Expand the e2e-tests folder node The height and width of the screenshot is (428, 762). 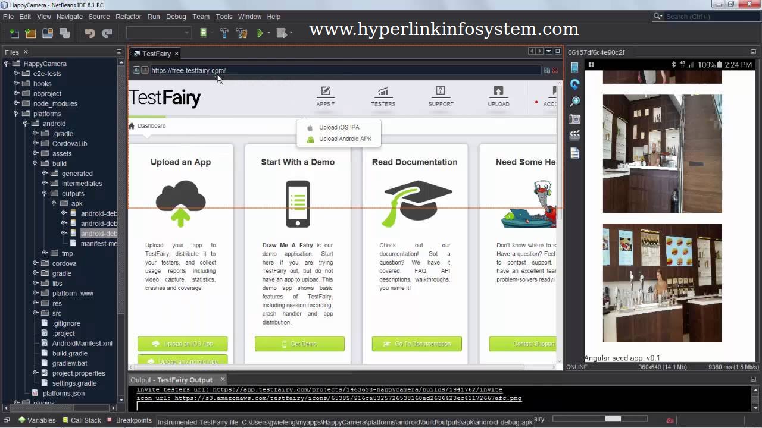click(x=17, y=74)
